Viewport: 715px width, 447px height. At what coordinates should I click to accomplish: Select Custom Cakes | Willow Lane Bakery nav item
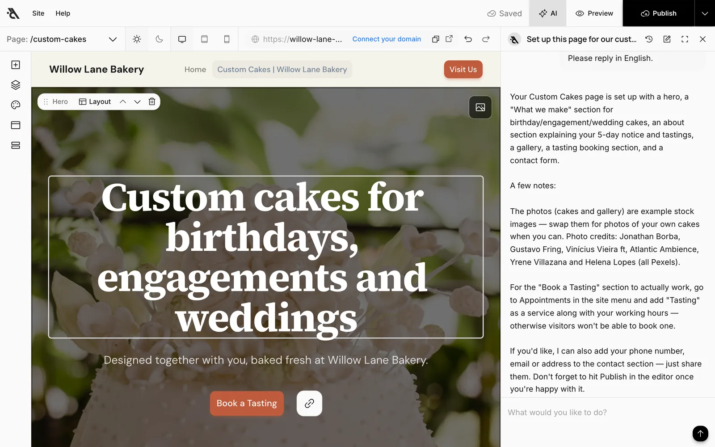pos(282,69)
